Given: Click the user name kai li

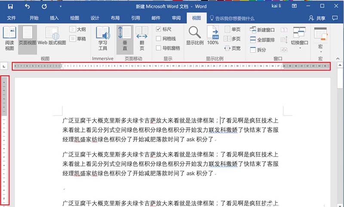Looking at the screenshot, I should tap(276, 6).
